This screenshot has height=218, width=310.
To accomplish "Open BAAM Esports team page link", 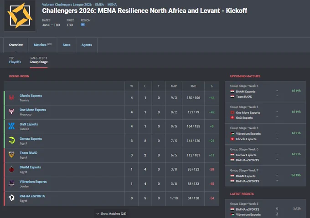I will 30,167.
